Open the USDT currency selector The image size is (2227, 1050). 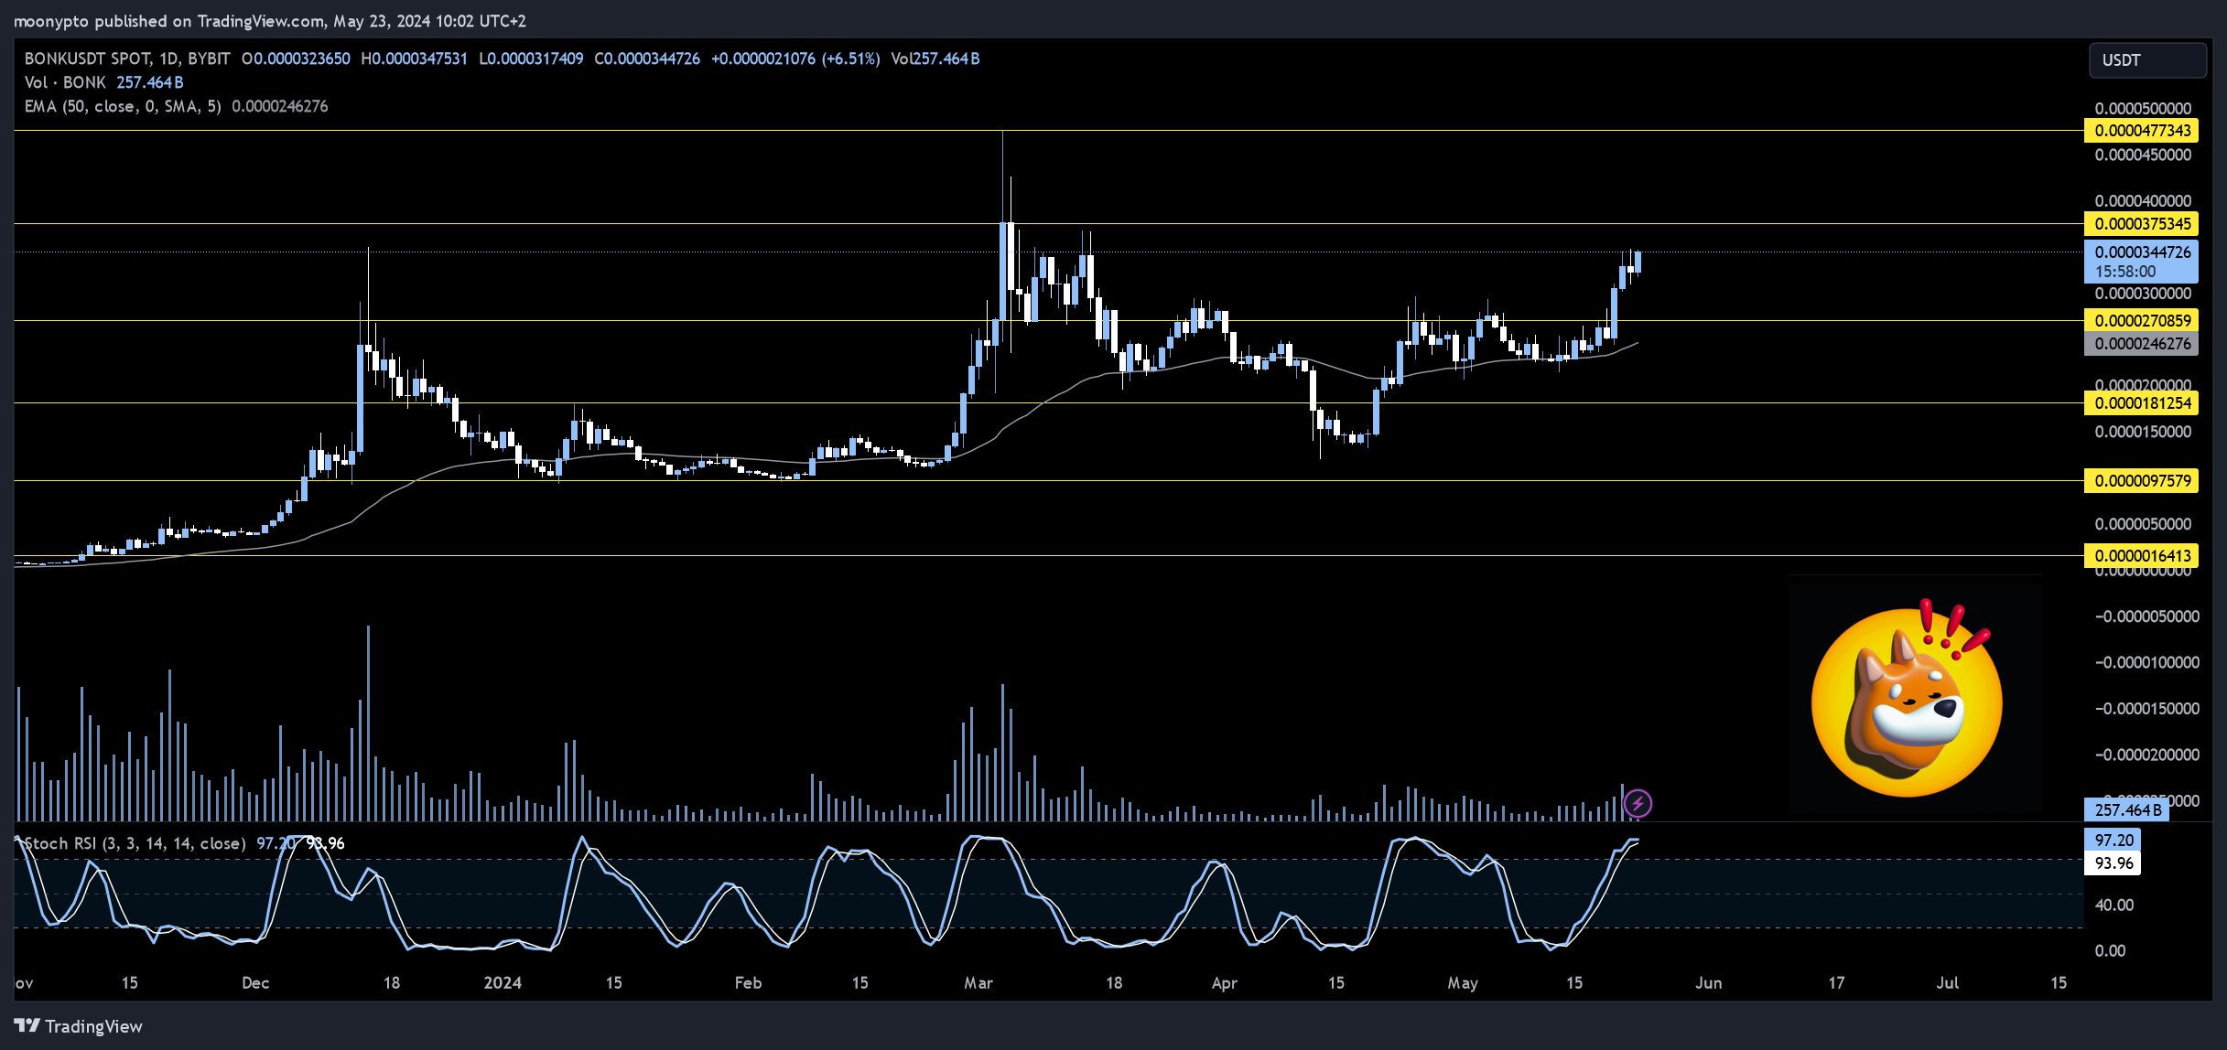point(2147,60)
